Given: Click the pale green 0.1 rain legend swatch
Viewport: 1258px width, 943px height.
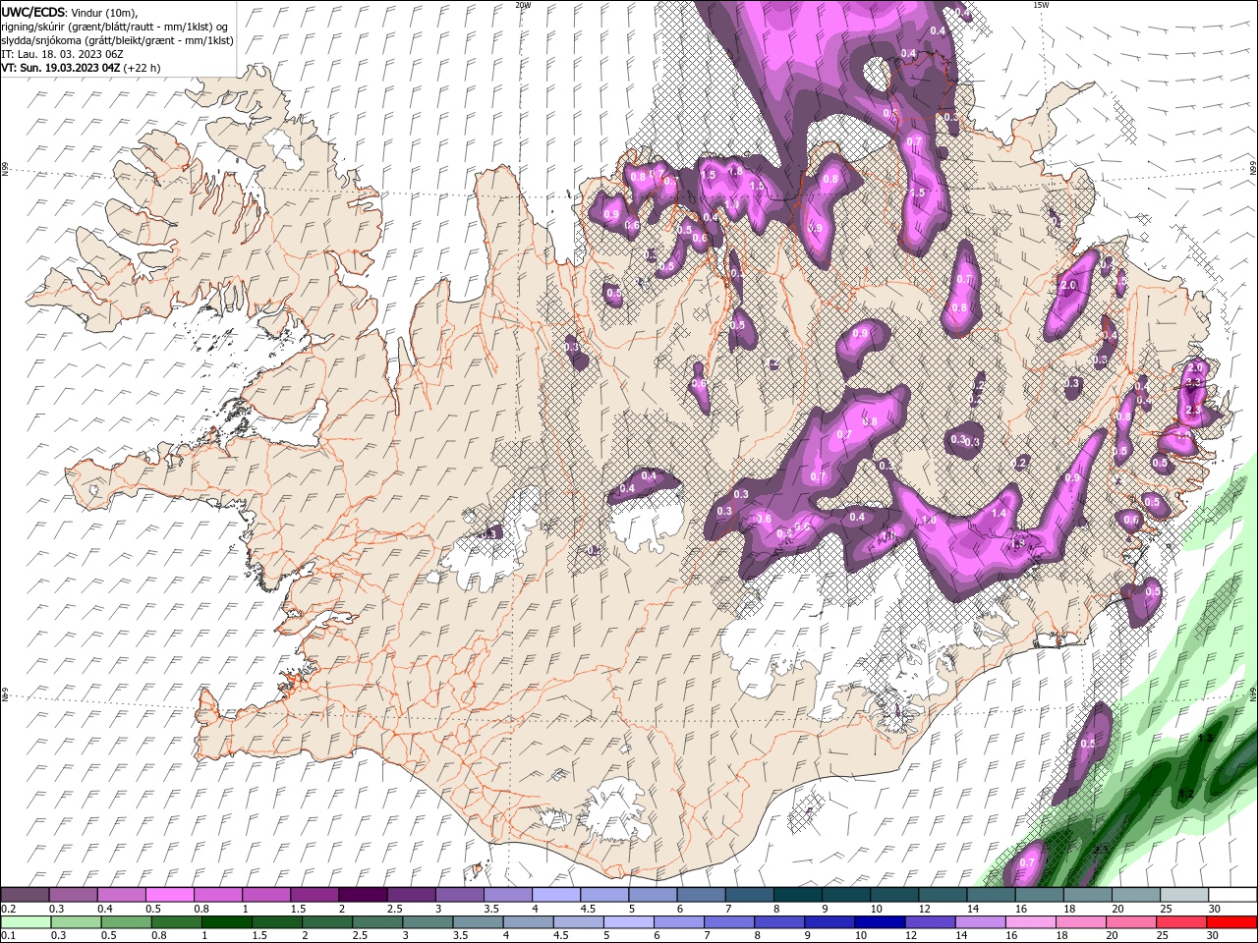Looking at the screenshot, I should (x=26, y=922).
